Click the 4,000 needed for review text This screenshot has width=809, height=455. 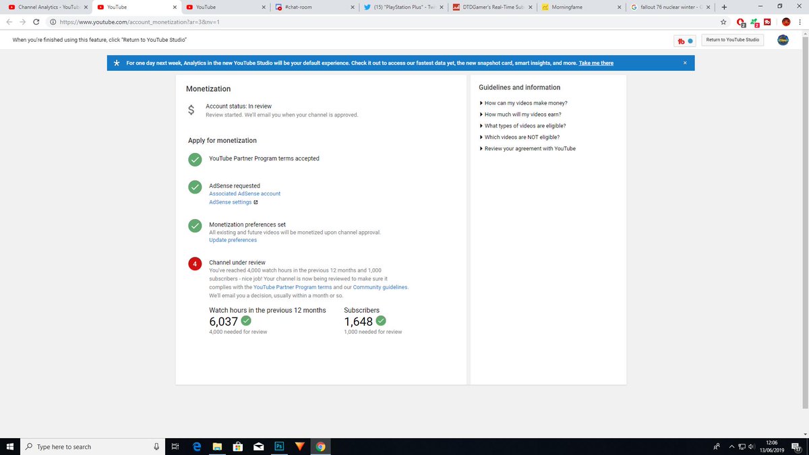(238, 332)
